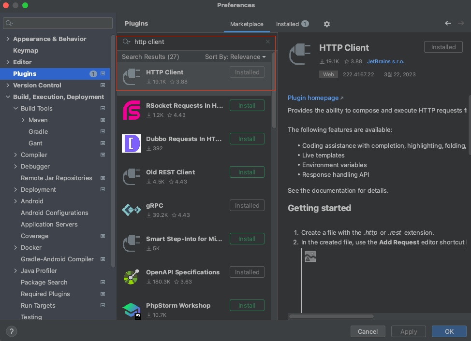This screenshot has width=471, height=341.
Task: Click project-level icon beside Version Control
Action: click(x=103, y=85)
